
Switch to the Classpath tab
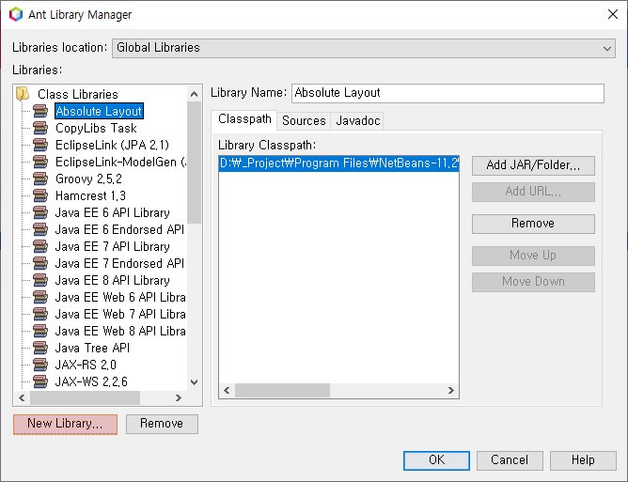point(244,119)
